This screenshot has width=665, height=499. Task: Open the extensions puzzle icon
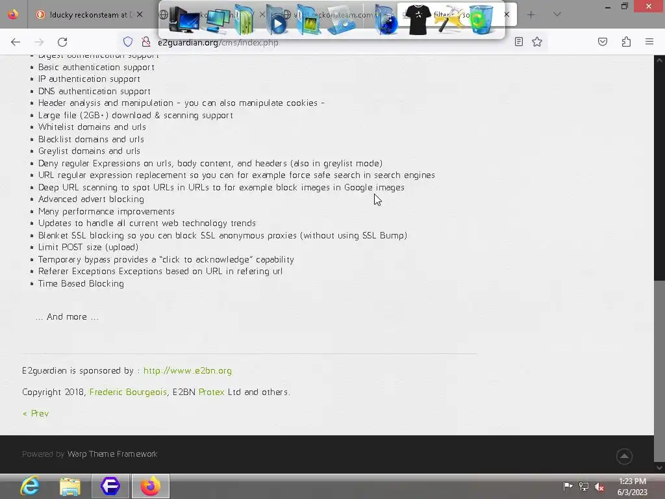pos(626,42)
